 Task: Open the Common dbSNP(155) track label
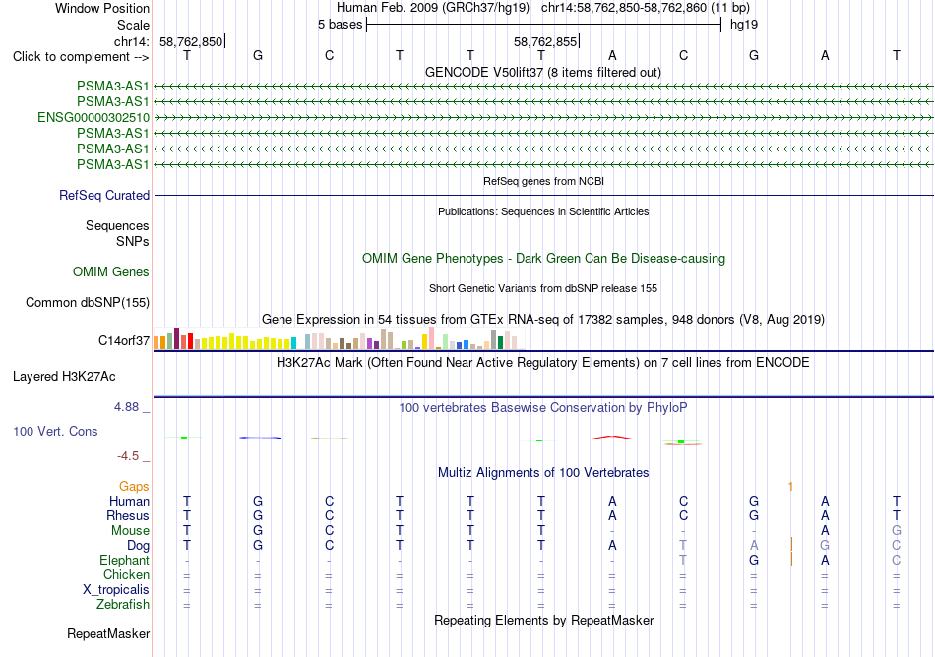tap(87, 303)
